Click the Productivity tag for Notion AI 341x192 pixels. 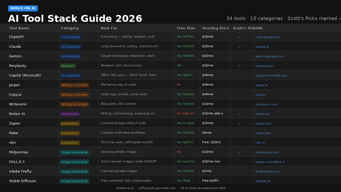click(x=70, y=114)
